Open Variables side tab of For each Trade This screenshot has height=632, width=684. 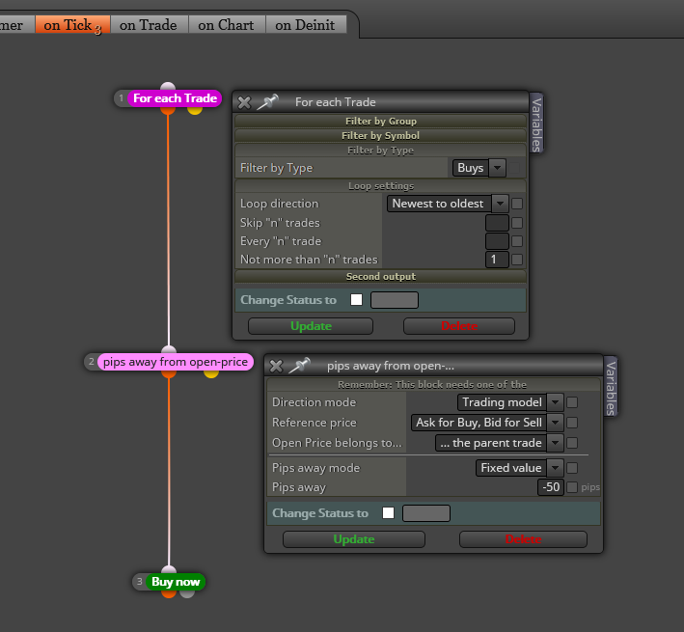point(536,124)
